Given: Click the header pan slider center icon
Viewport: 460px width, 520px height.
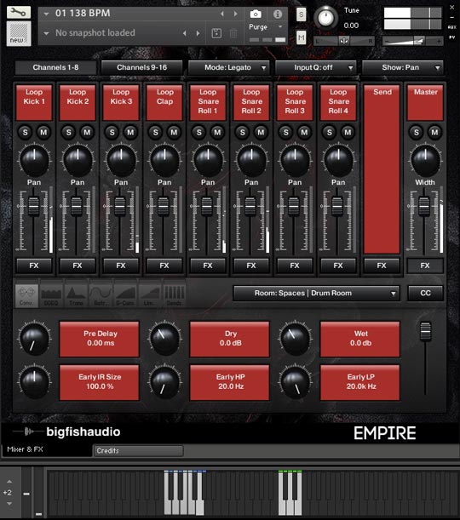Looking at the screenshot, I should [344, 41].
